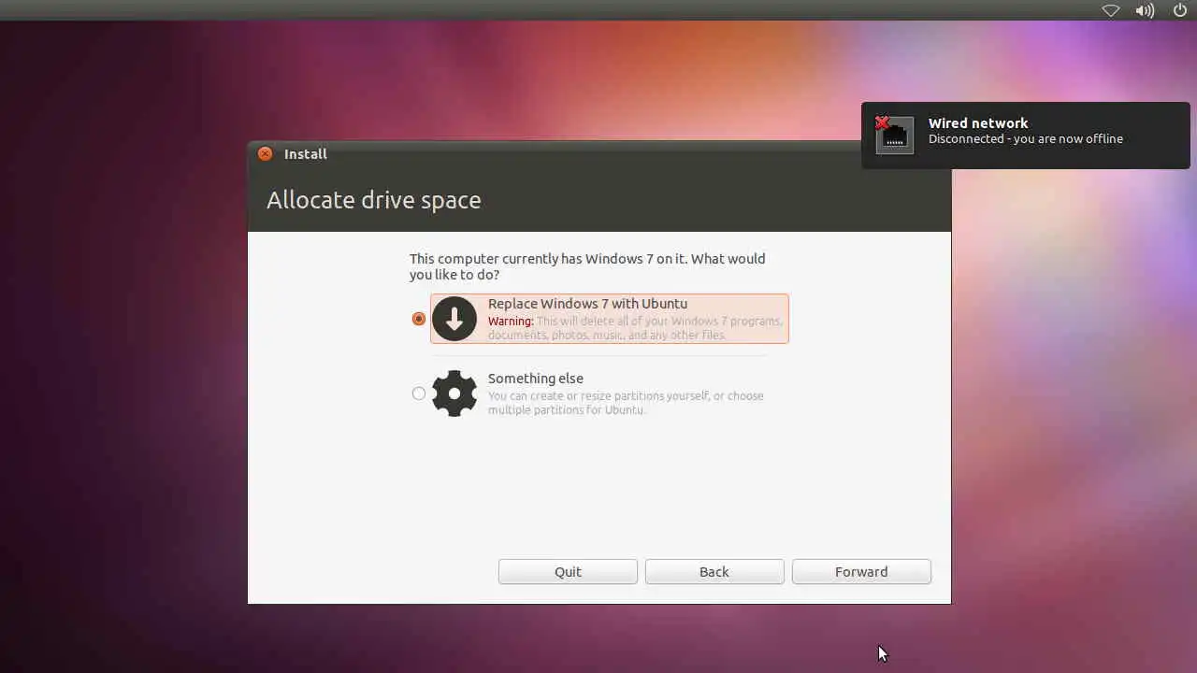The image size is (1197, 673).
Task: Quit the installer
Action: click(x=568, y=572)
